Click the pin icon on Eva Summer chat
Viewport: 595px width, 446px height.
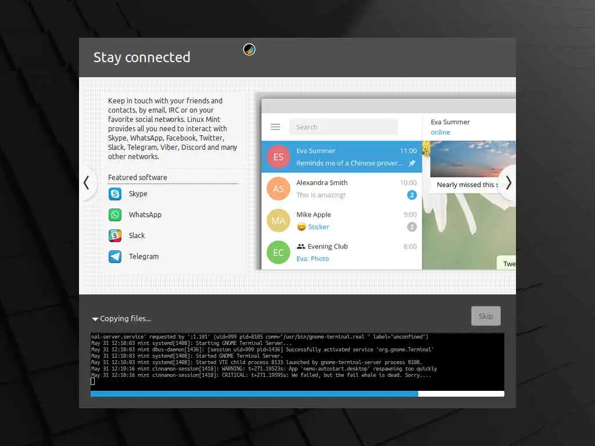412,163
